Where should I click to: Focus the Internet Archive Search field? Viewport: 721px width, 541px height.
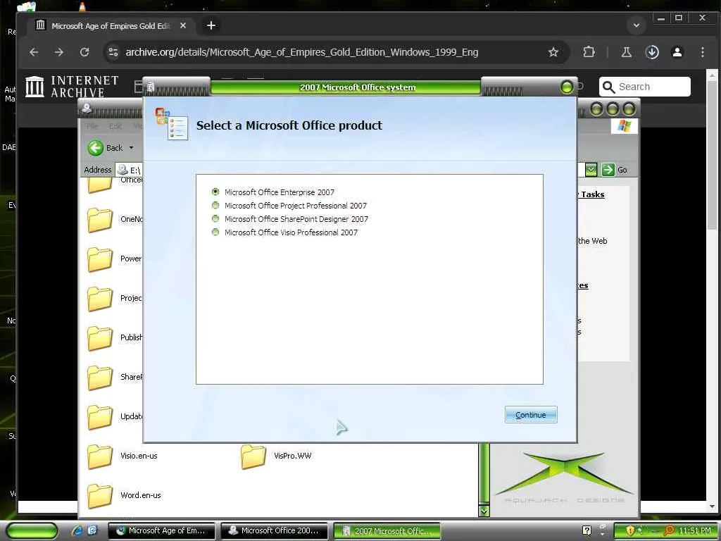[645, 87]
